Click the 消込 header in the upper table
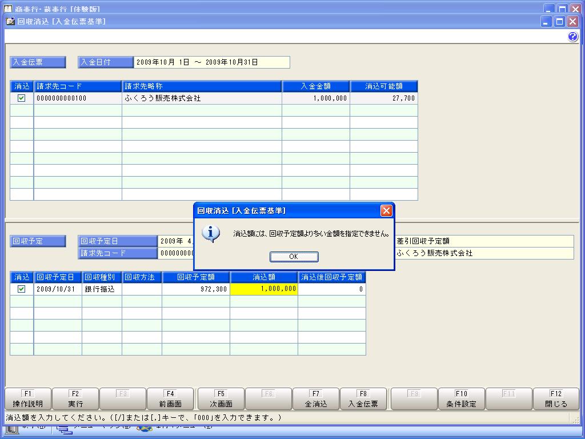The height and width of the screenshot is (439, 585). coord(22,86)
